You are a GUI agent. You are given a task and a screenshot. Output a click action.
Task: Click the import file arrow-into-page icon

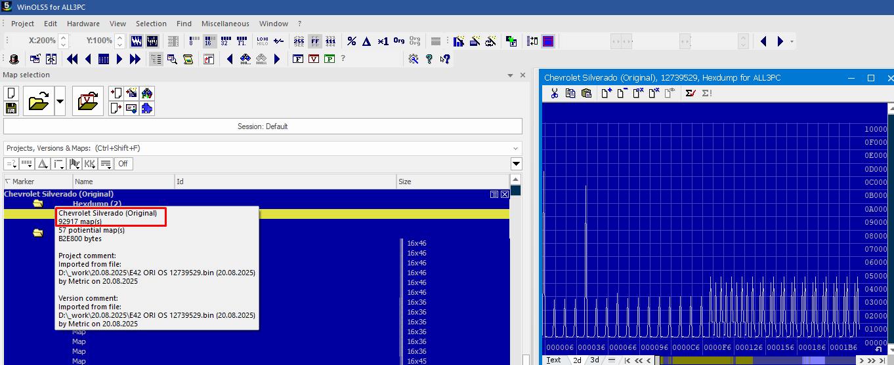point(116,94)
